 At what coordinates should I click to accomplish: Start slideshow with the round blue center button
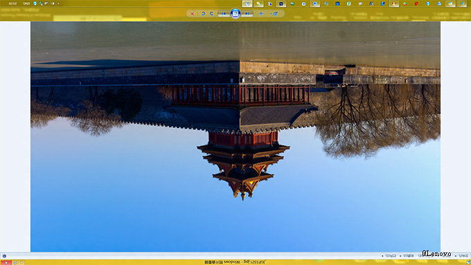(235, 14)
